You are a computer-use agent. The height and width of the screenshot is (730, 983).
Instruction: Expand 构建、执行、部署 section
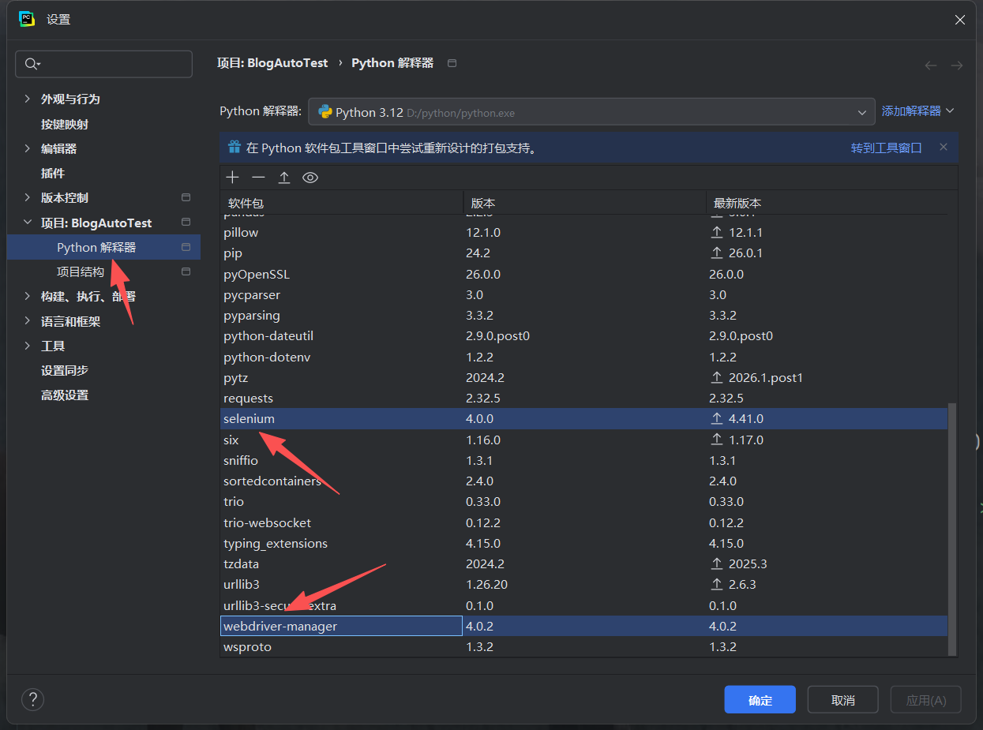coord(28,296)
